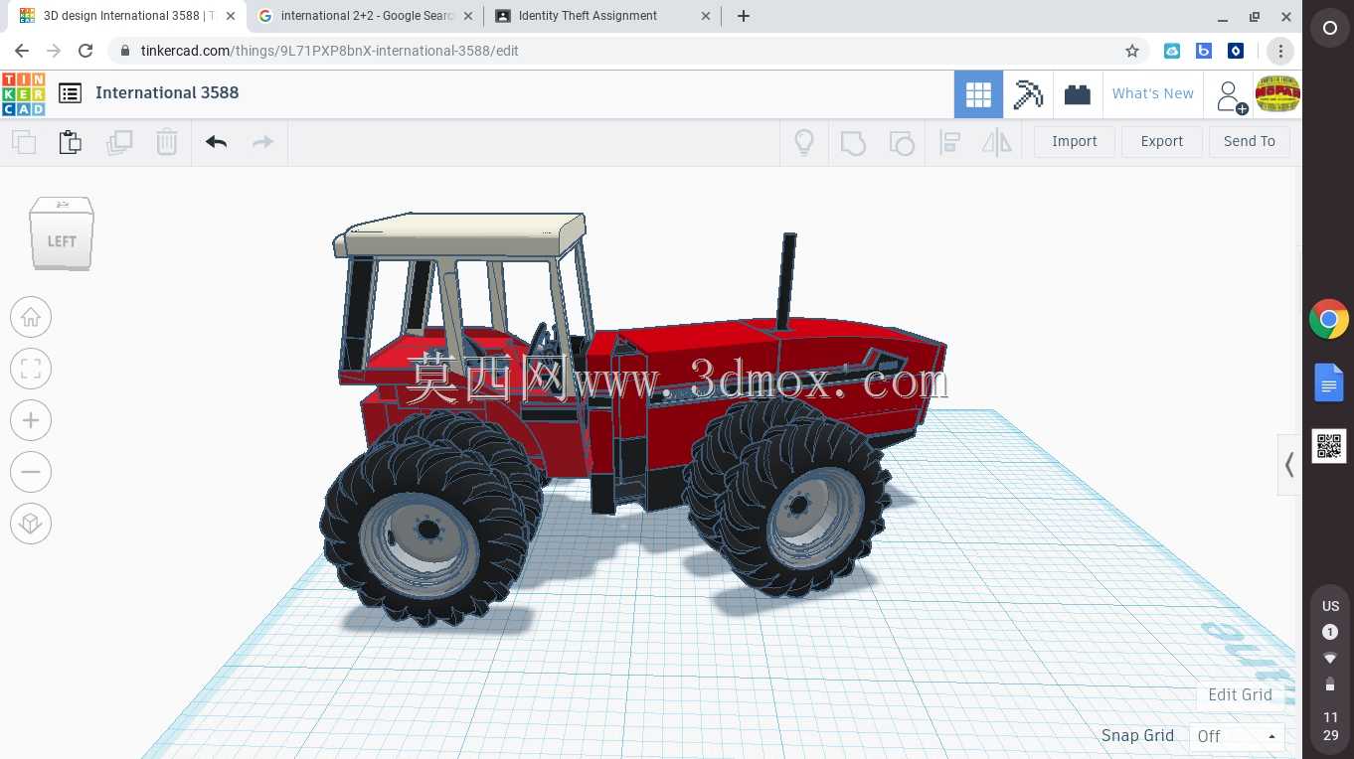Click the Import button
1354x759 pixels.
click(x=1075, y=142)
